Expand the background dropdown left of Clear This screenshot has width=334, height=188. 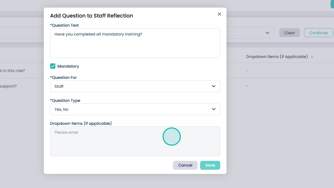click(x=267, y=33)
